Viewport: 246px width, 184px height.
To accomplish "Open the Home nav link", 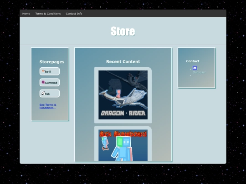I will click(26, 14).
